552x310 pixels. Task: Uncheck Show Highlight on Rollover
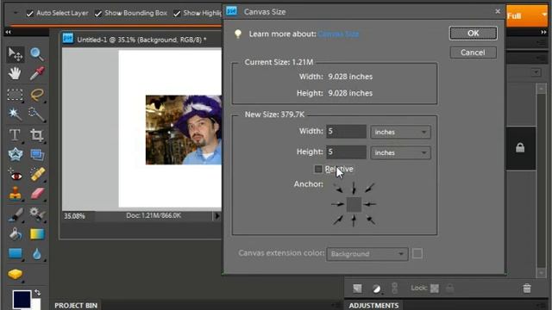coord(177,14)
